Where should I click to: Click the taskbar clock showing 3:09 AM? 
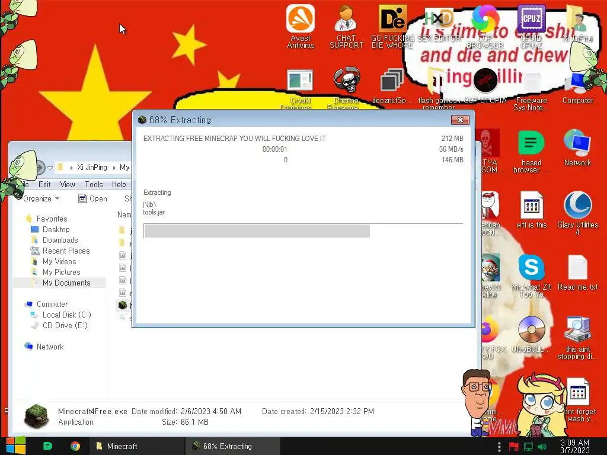(x=575, y=447)
